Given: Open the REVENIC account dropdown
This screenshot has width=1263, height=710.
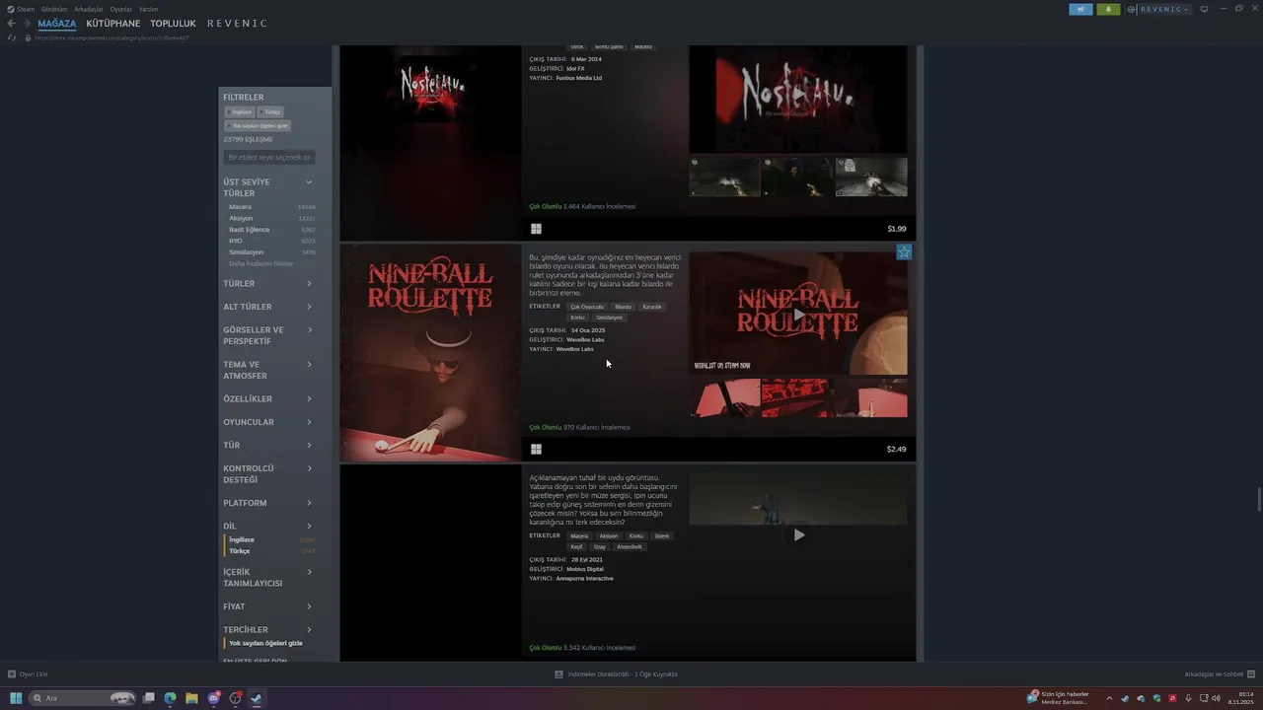Looking at the screenshot, I should (x=1164, y=9).
